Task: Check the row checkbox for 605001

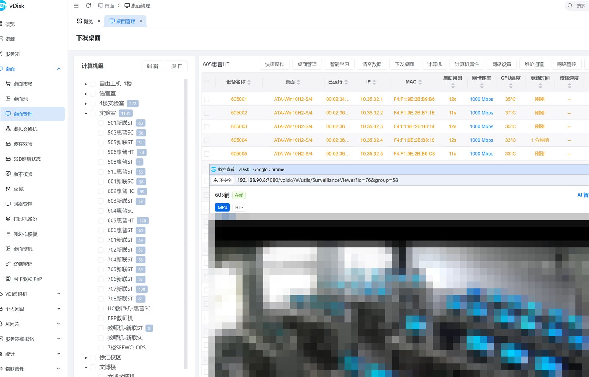Action: point(207,100)
